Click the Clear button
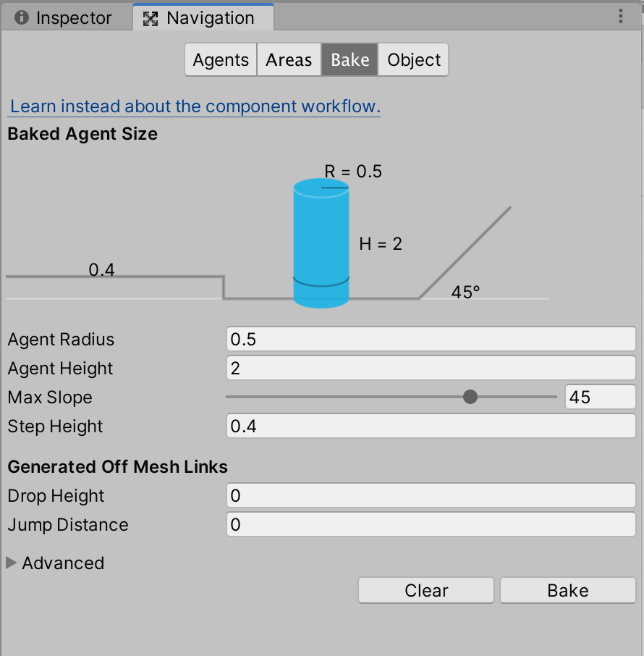 425,589
